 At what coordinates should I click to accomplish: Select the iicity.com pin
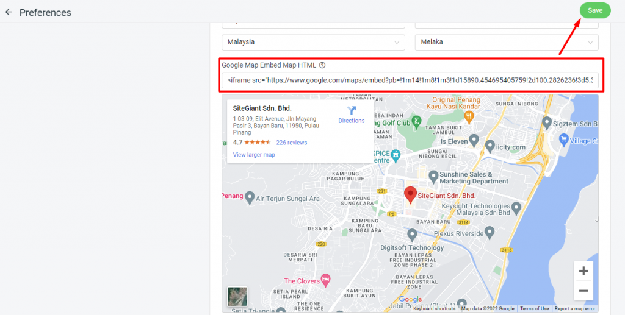pyautogui.click(x=490, y=146)
